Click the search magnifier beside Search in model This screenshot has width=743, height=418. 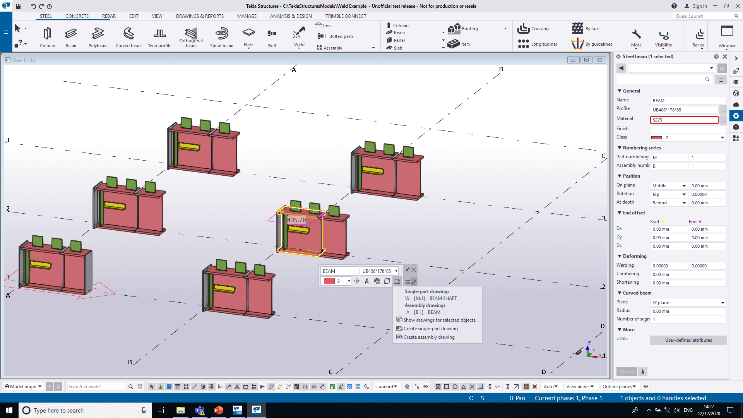(131, 387)
